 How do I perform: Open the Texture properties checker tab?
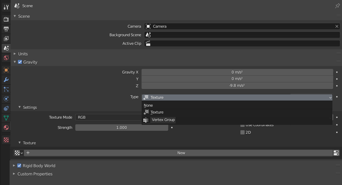tap(6, 140)
